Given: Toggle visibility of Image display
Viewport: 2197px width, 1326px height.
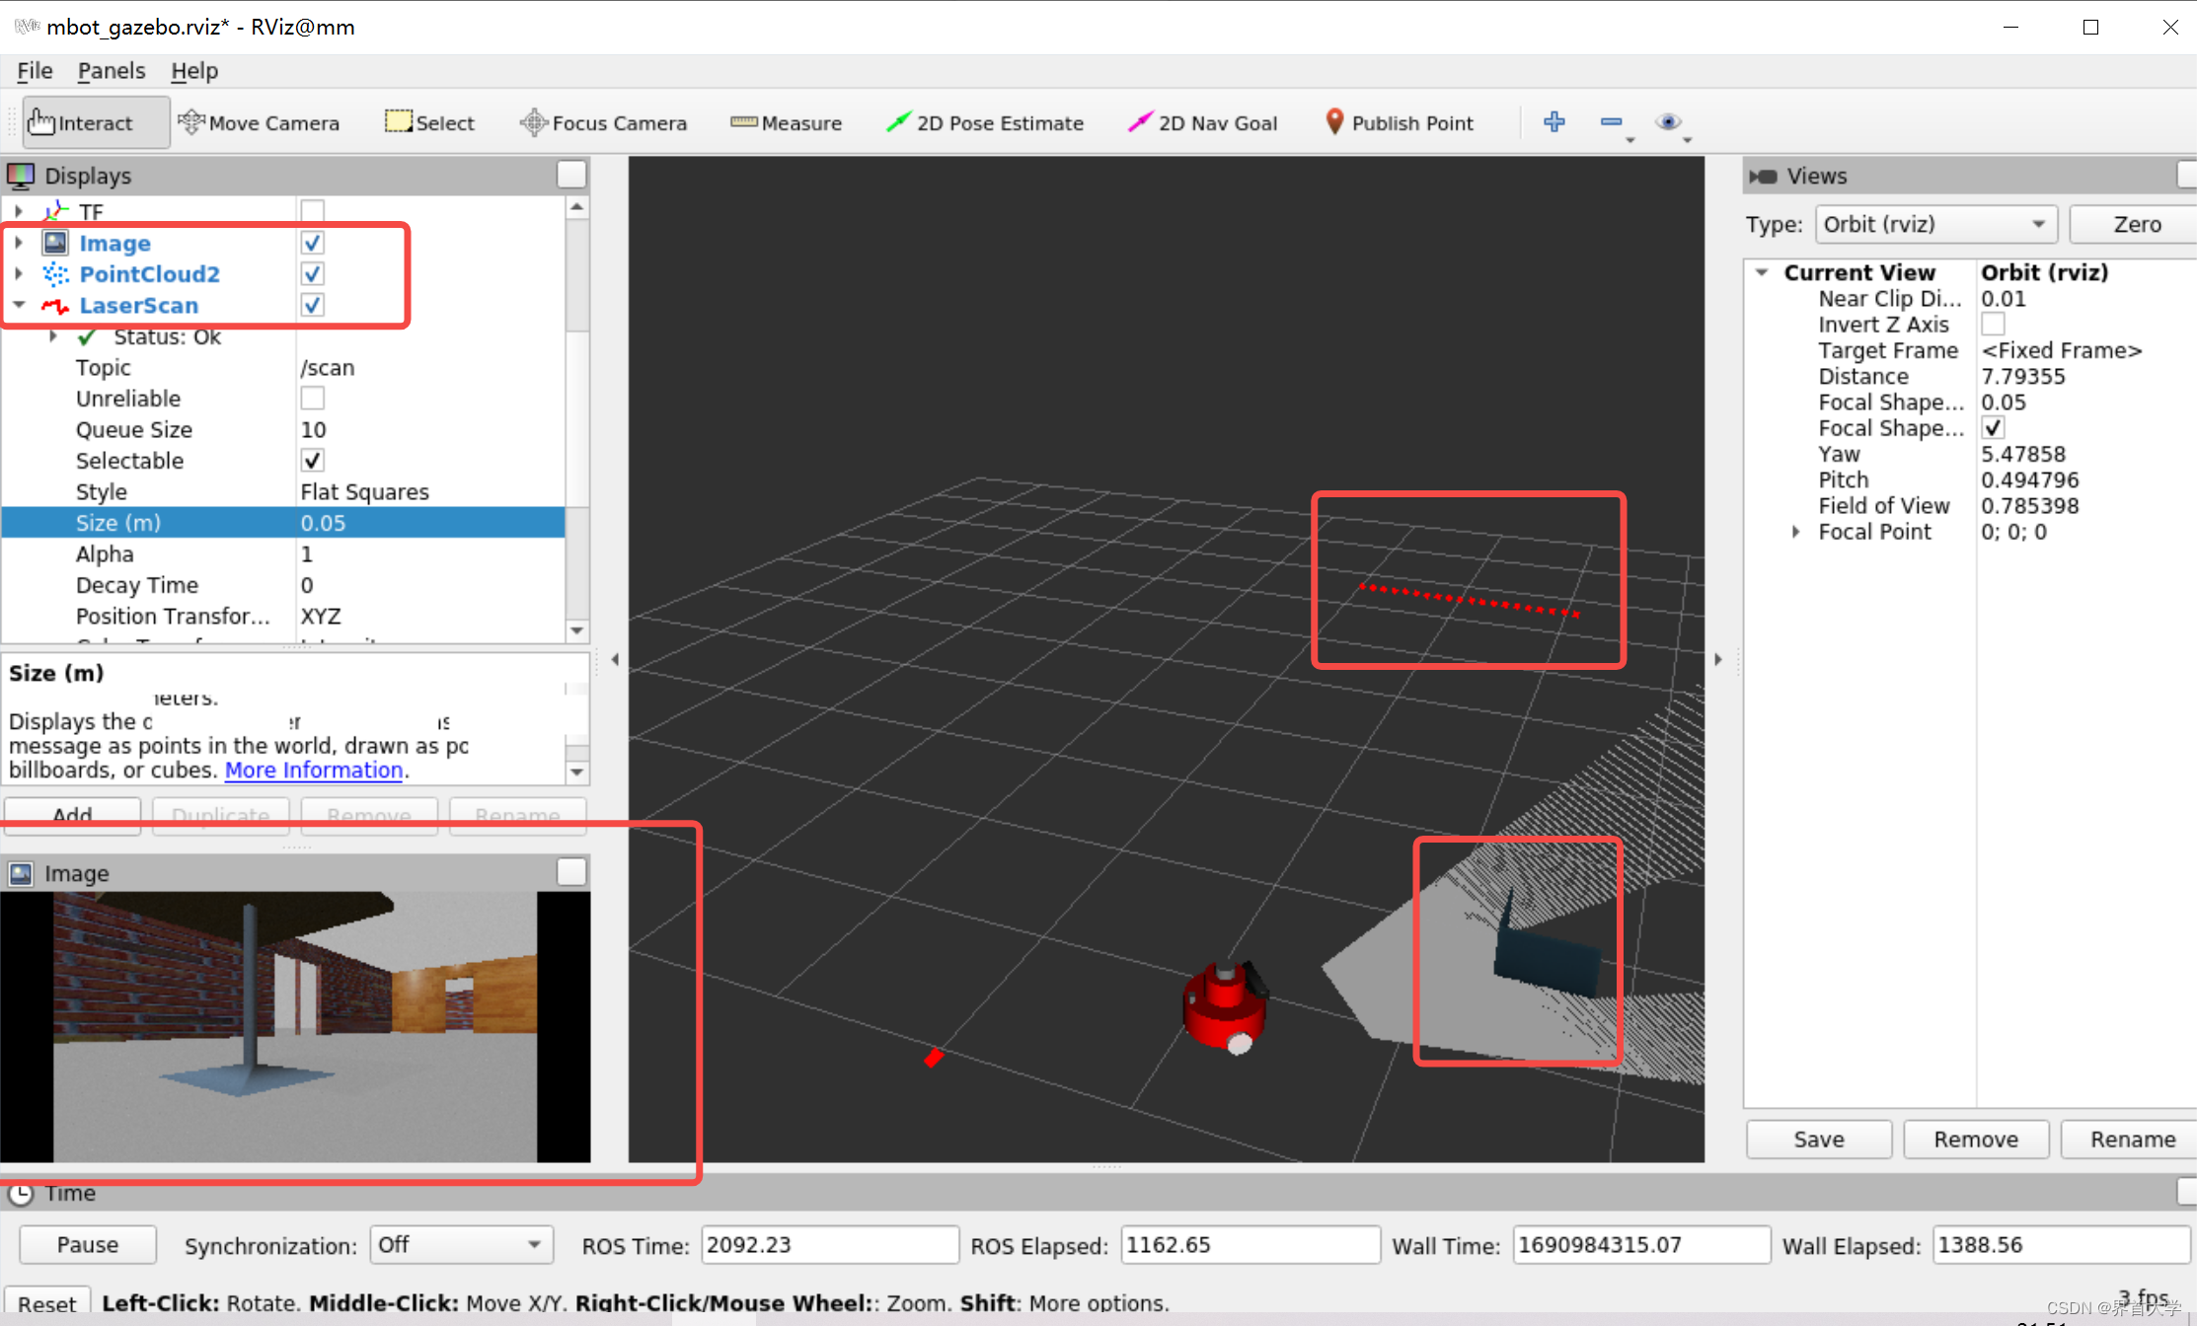Looking at the screenshot, I should 311,244.
